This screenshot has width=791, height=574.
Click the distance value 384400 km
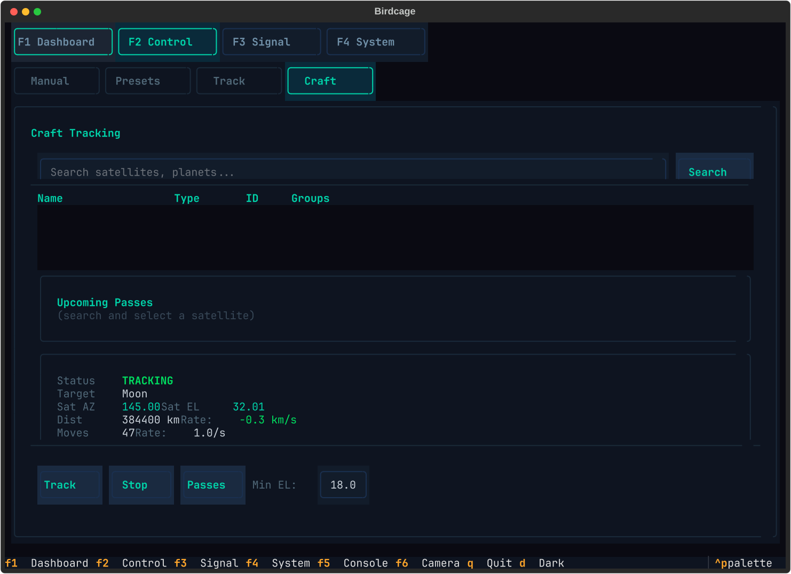151,420
